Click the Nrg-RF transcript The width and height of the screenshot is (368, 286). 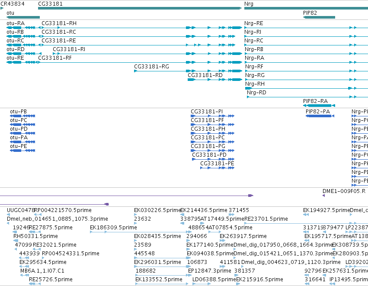(x=307, y=71)
